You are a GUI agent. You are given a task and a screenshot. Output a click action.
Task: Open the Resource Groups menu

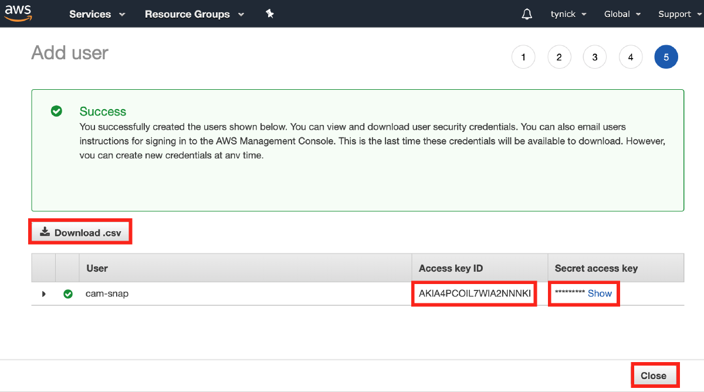195,14
